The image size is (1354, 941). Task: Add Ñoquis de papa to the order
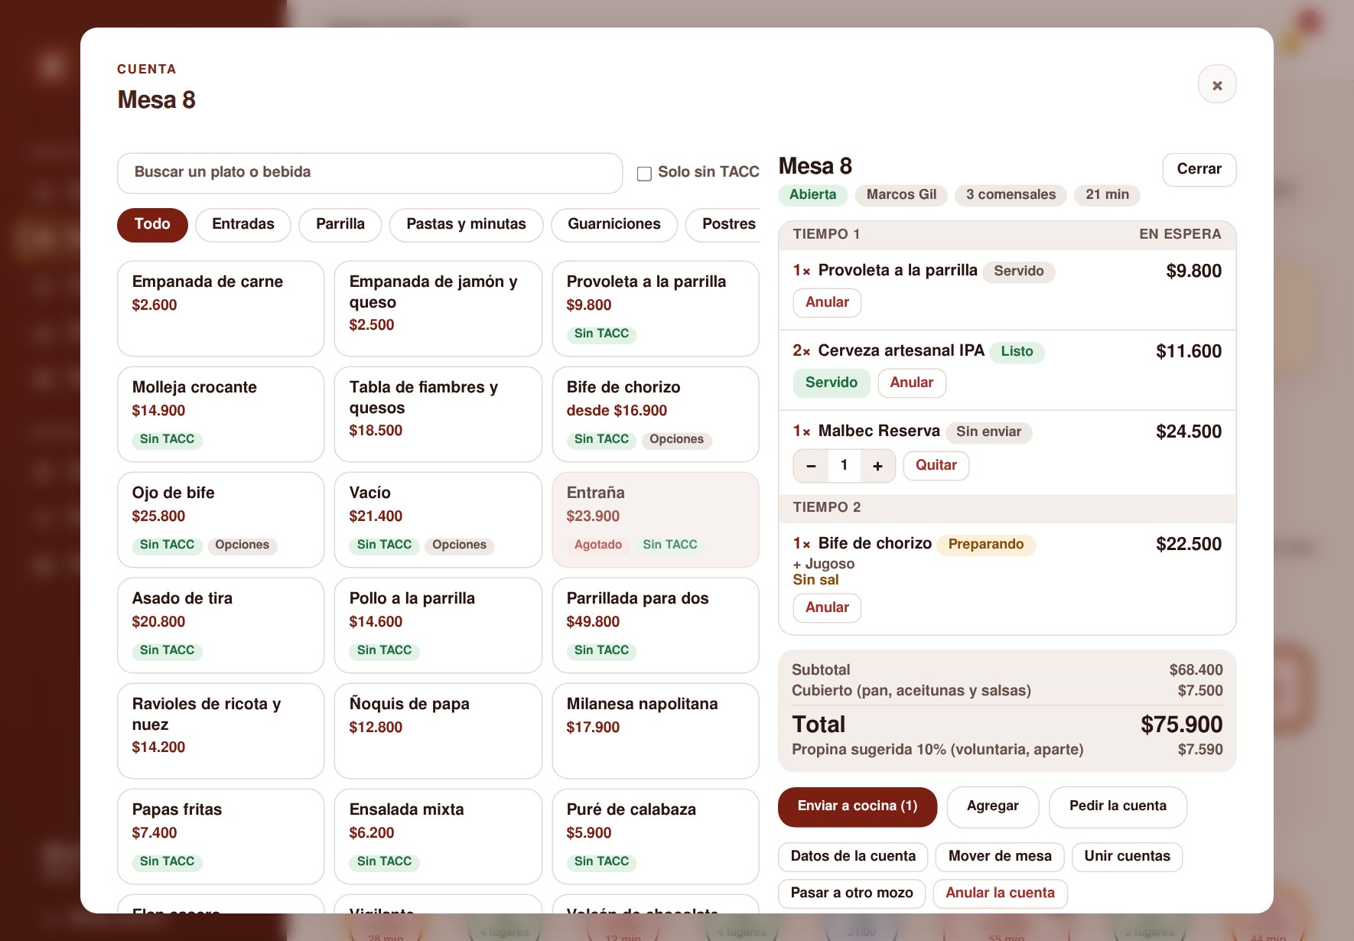[438, 731]
